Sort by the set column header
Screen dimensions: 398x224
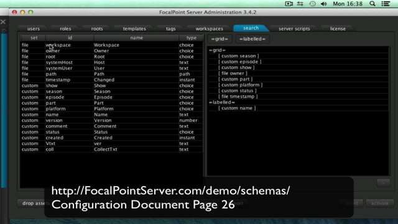[34, 38]
